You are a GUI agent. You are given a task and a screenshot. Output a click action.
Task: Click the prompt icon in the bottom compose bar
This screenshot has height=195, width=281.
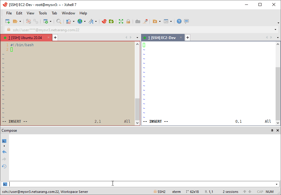(x=5, y=184)
